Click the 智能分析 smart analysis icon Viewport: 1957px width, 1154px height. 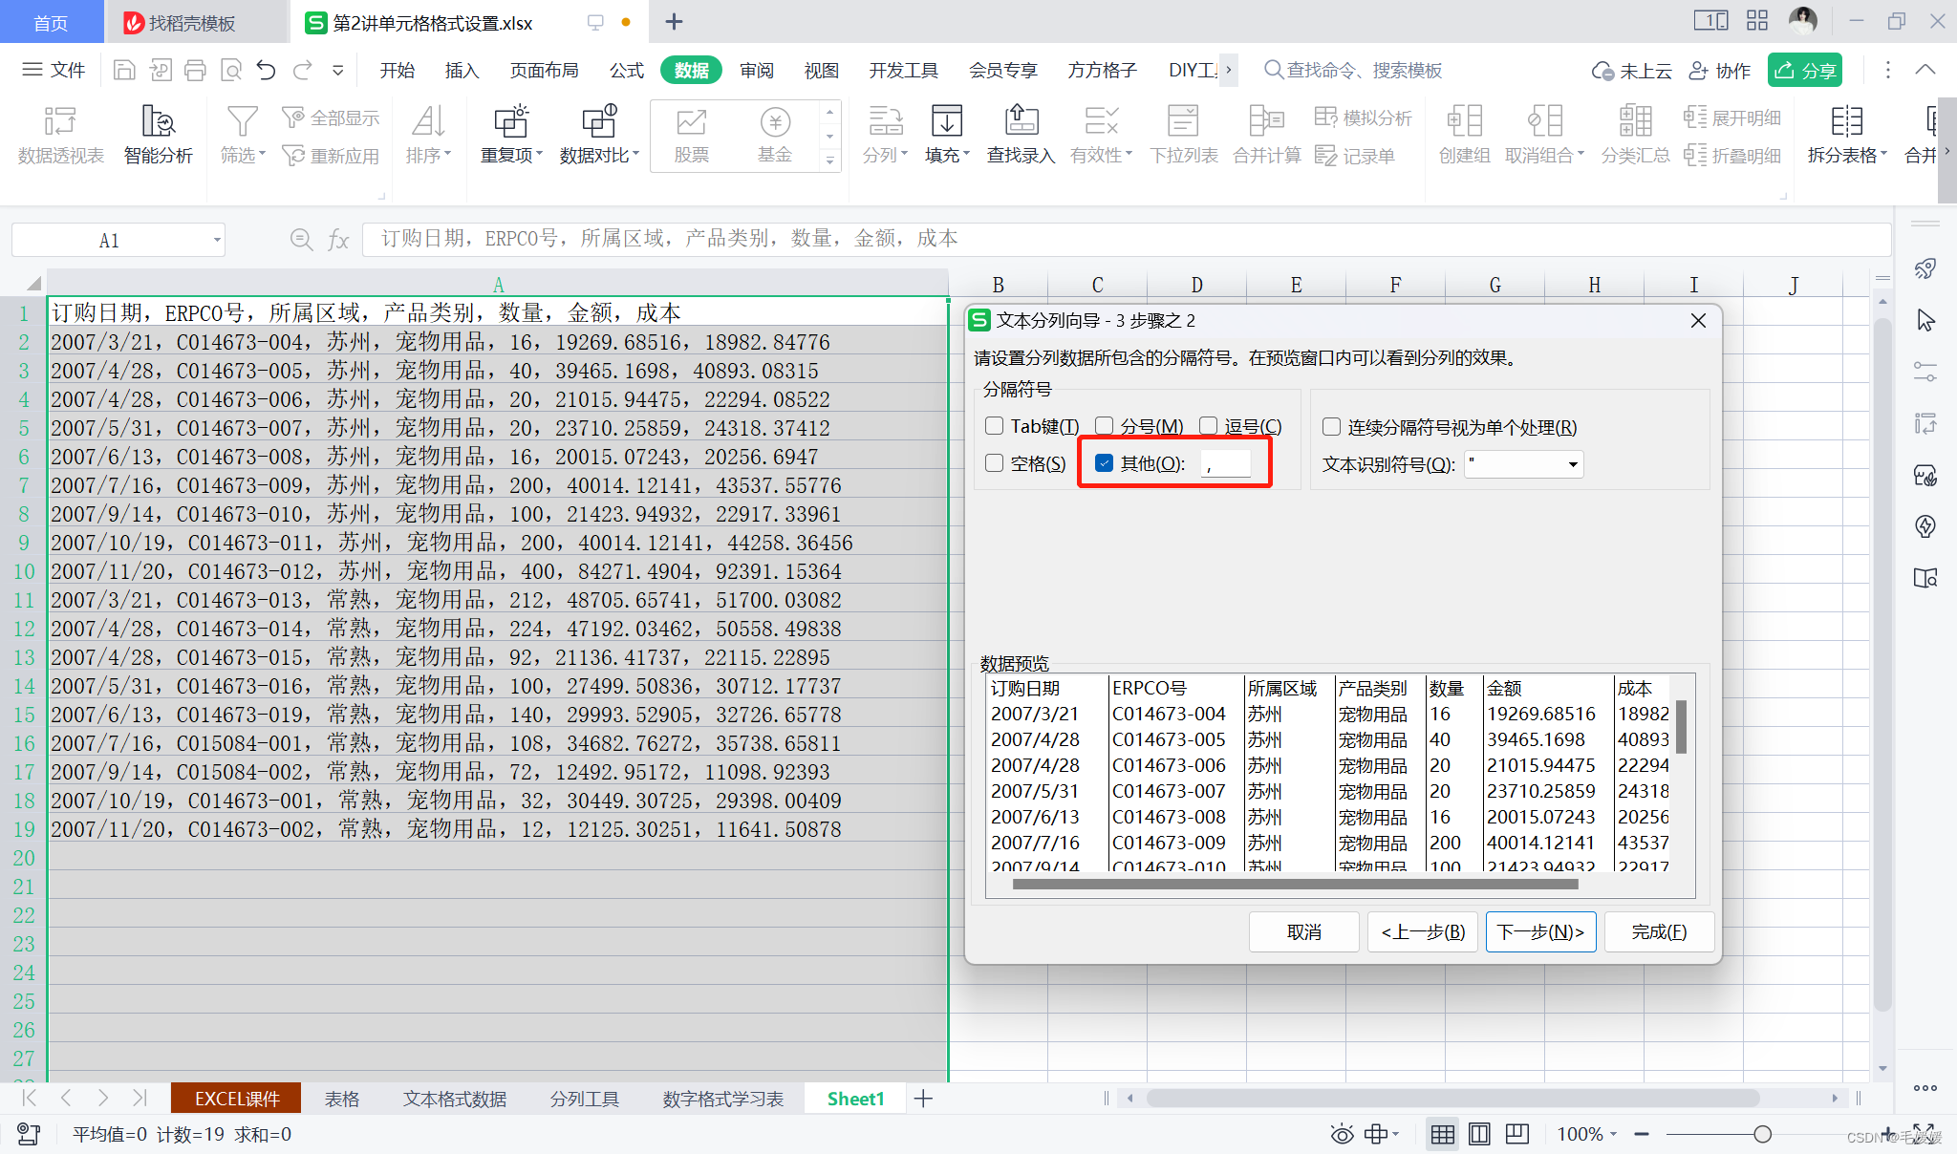coord(158,122)
